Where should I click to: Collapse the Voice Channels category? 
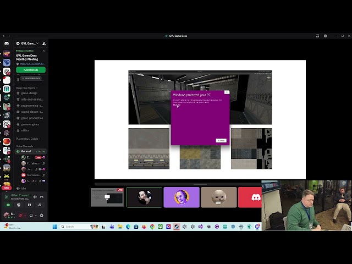(26, 146)
